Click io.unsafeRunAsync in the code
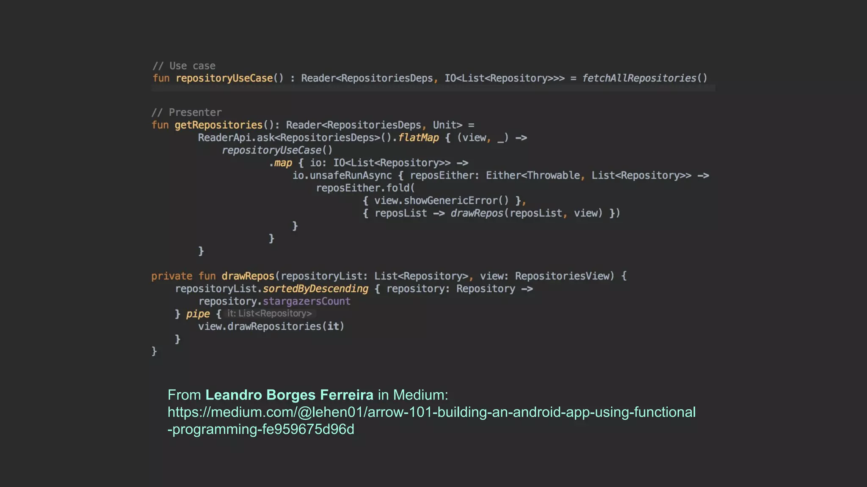 342,175
